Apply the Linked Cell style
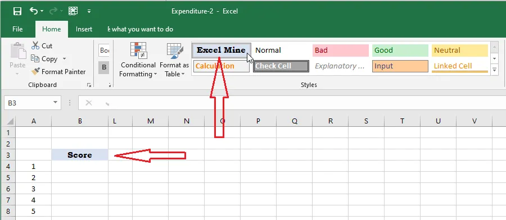The image size is (506, 220). coord(460,66)
